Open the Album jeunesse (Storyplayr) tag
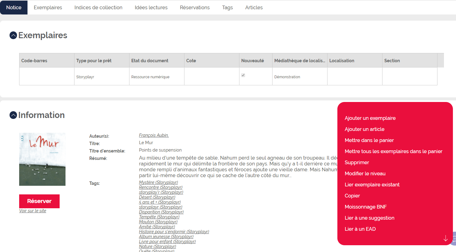Screen dimensions: 456x252 point(166,237)
